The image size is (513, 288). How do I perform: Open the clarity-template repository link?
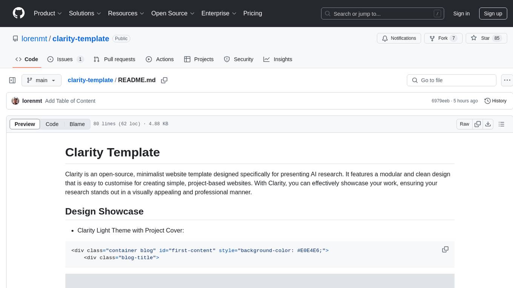pos(81,38)
